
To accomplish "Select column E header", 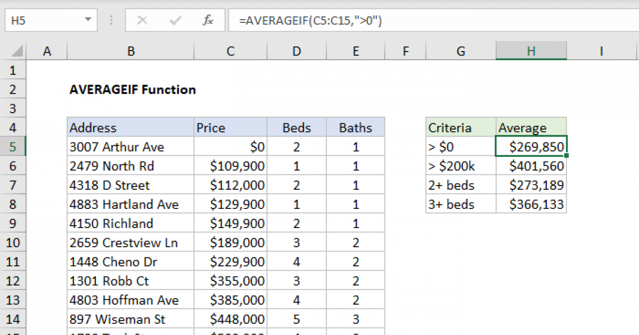I will pos(356,52).
